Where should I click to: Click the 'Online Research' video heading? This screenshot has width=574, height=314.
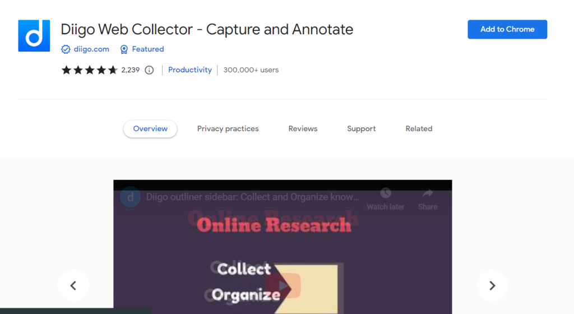[x=274, y=225]
